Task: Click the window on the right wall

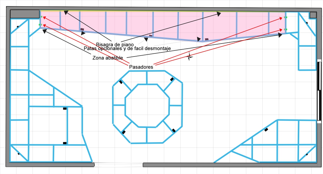Action: tap(319, 91)
